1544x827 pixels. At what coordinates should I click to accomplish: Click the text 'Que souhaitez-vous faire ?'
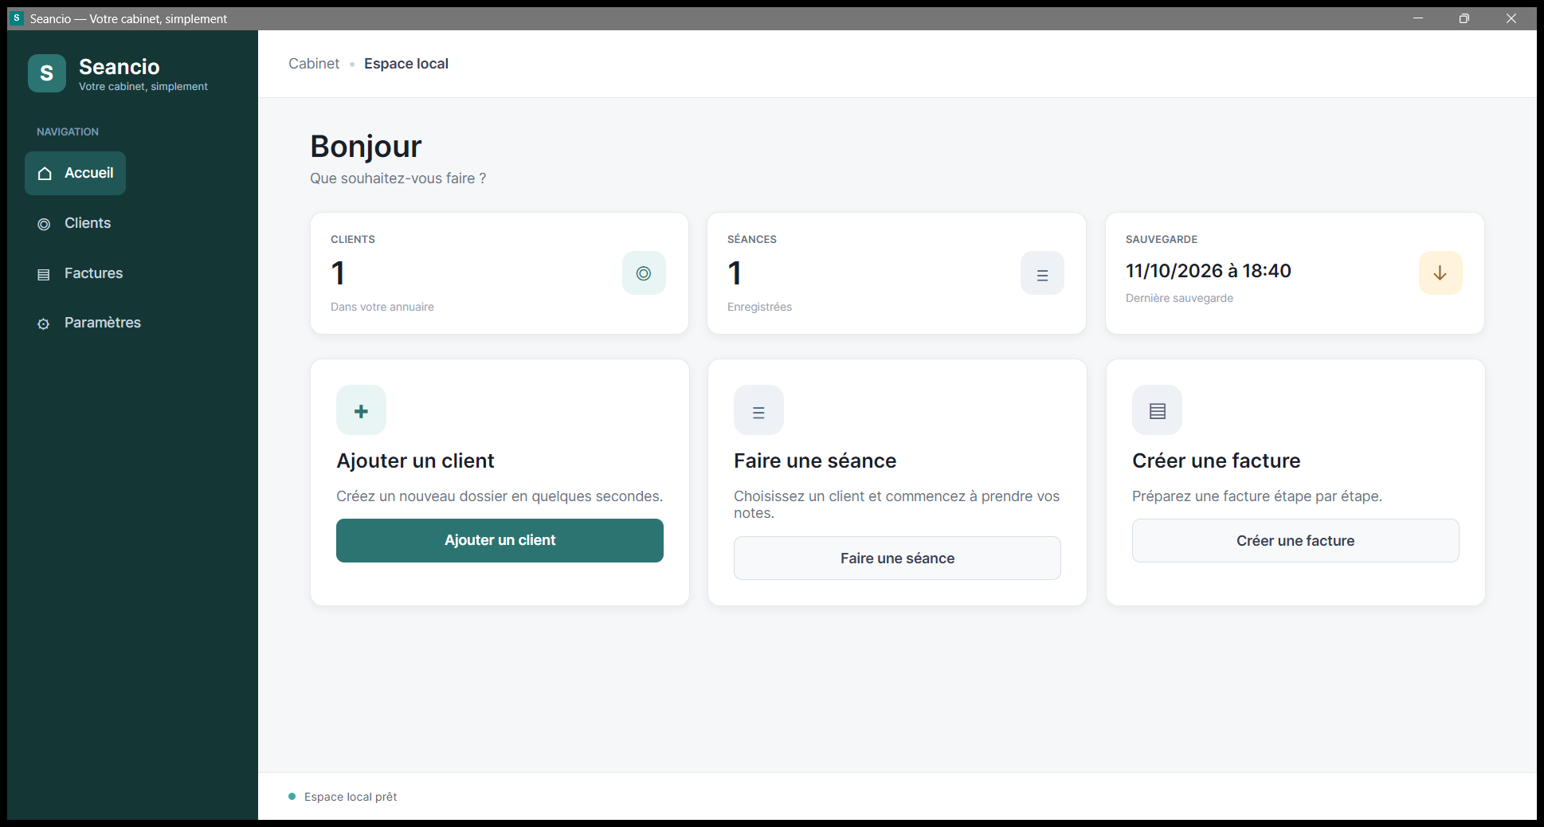[x=398, y=178]
